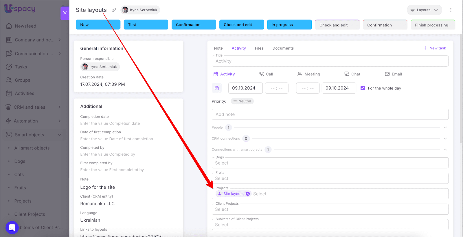Select the Call activity type
The width and height of the screenshot is (463, 237).
tap(266, 74)
